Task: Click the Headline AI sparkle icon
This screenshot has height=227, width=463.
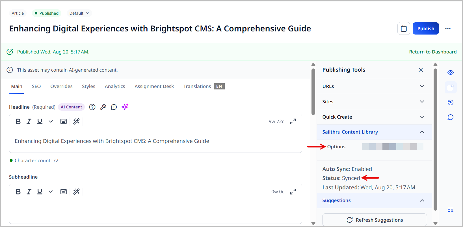Action: (x=125, y=107)
